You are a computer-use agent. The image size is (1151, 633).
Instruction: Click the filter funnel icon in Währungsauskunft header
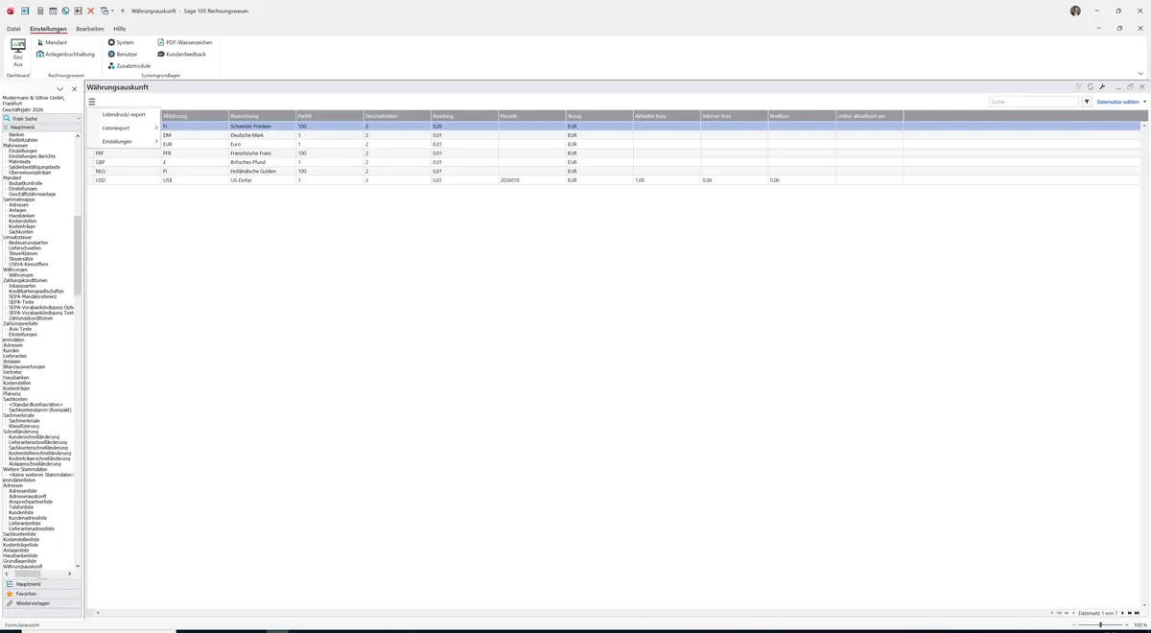(x=1079, y=87)
